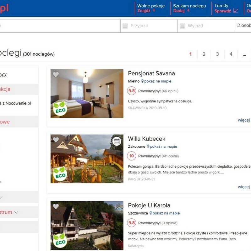Favorite Pensjonat Savana with the heart icon
The image size is (251, 251).
56,74
